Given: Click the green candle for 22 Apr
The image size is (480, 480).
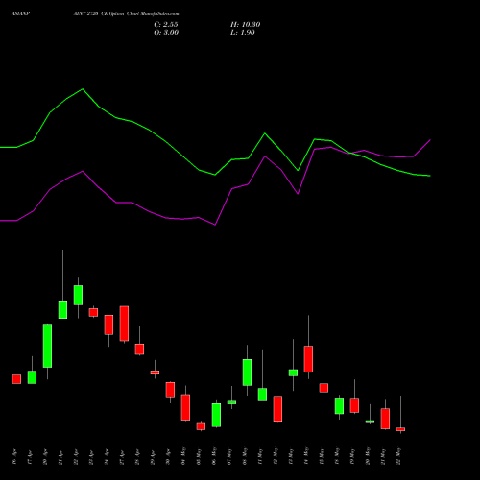Looking at the screenshot, I should pos(78,295).
